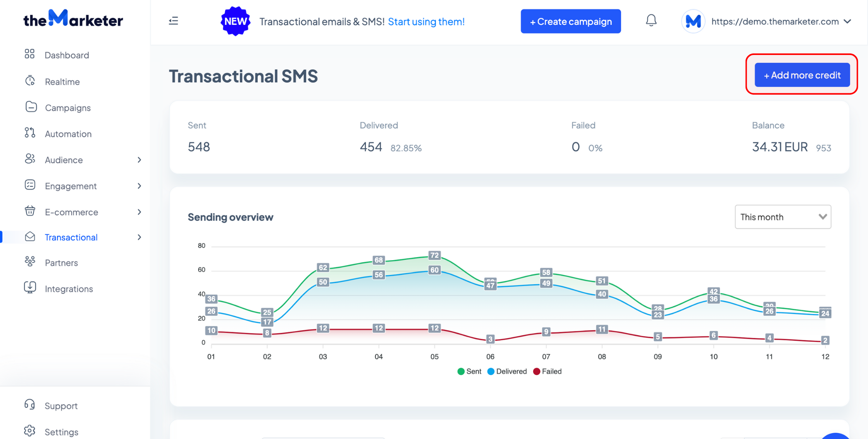Click the Sent data point labeled 51

(602, 281)
